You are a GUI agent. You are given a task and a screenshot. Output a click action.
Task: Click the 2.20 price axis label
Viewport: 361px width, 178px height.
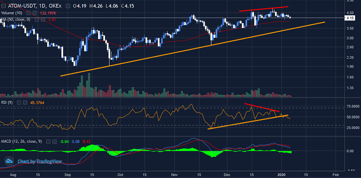tap(350, 57)
